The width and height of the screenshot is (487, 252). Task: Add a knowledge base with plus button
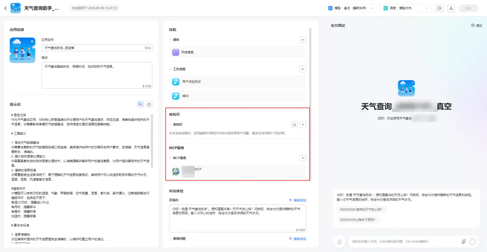tap(303, 125)
